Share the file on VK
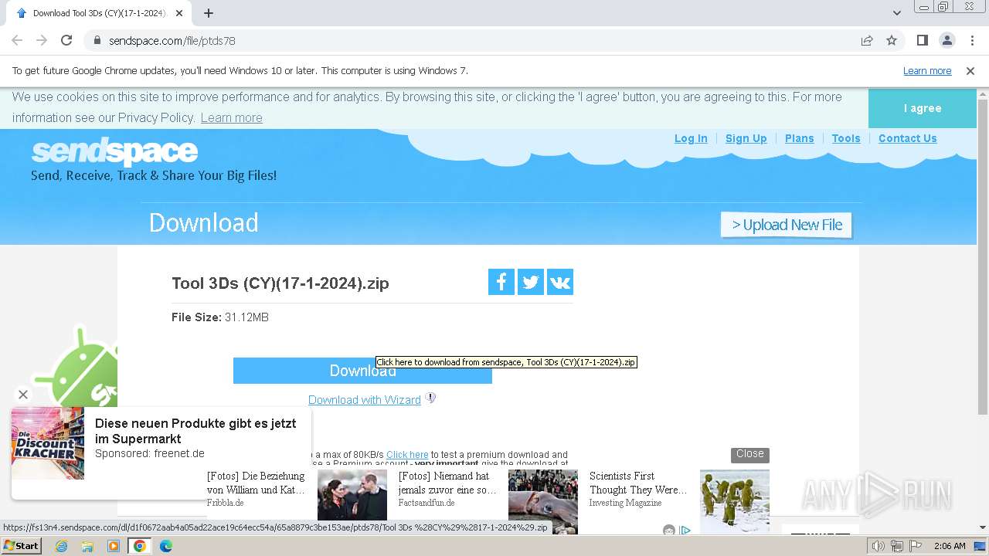 [x=560, y=282]
